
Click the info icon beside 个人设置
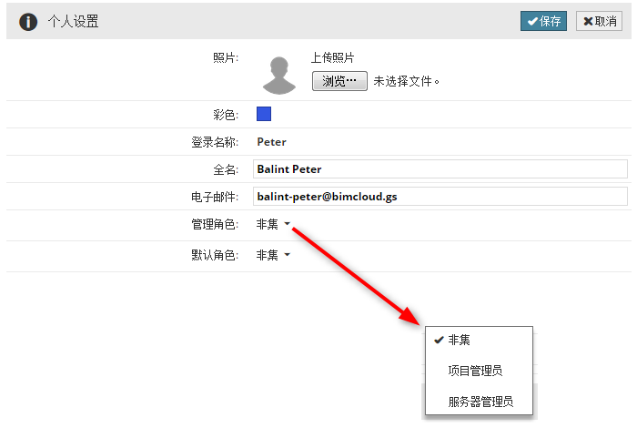tap(28, 22)
